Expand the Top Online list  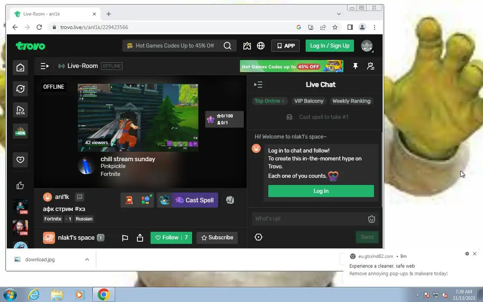click(x=269, y=101)
